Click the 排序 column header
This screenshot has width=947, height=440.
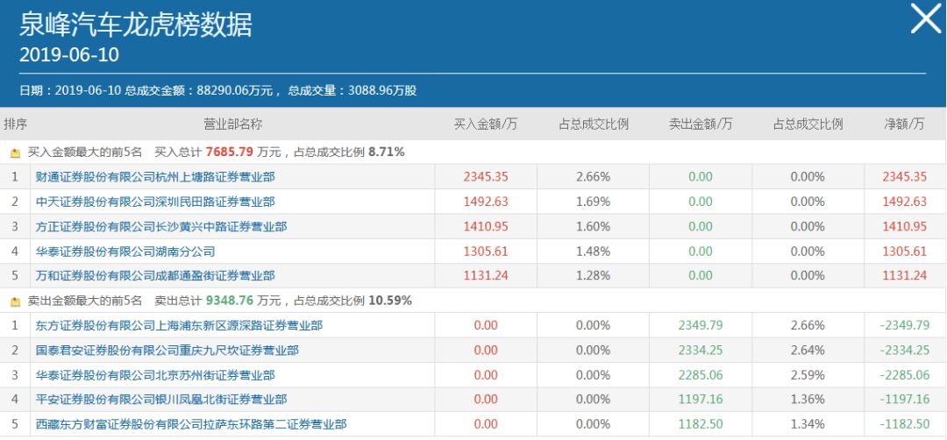(x=15, y=124)
